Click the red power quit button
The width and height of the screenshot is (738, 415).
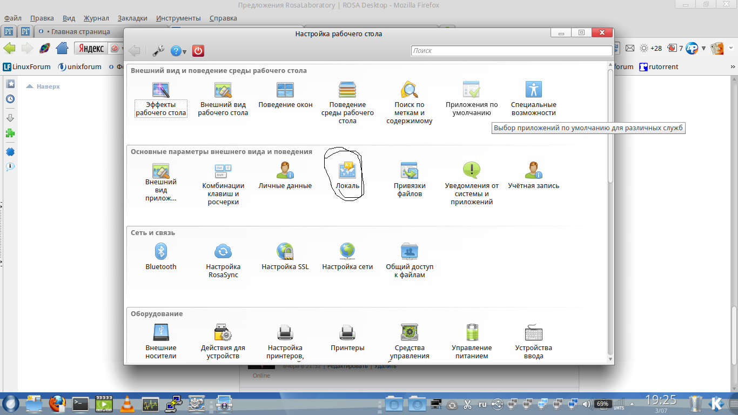pyautogui.click(x=198, y=51)
